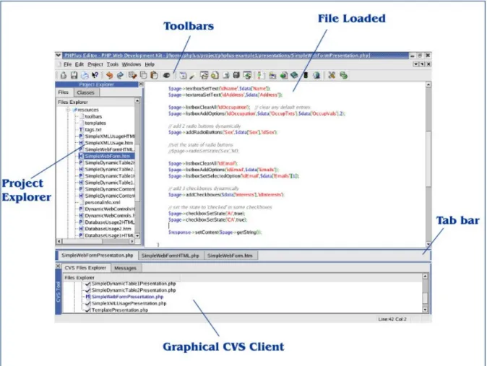The height and width of the screenshot is (366, 487).
Task: Click the Print toolbar icon
Action: (85, 75)
